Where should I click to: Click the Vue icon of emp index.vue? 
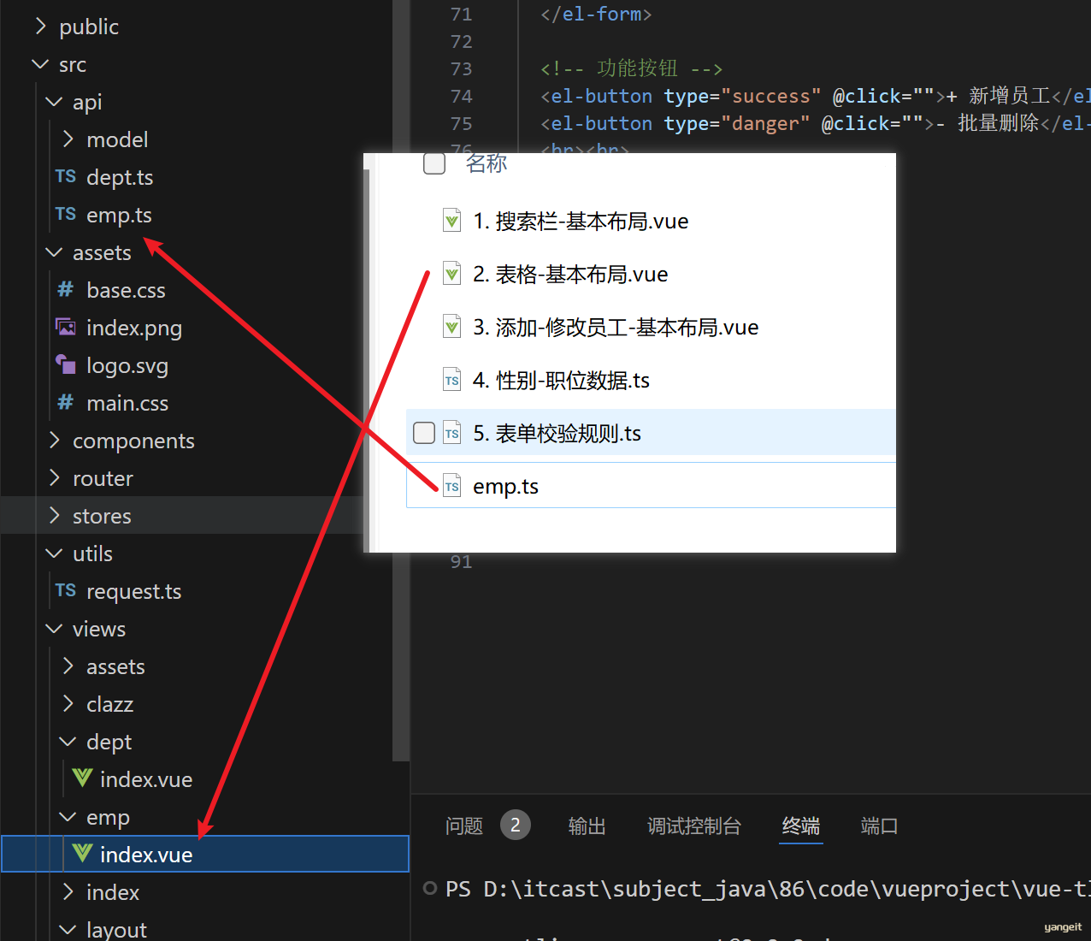82,853
